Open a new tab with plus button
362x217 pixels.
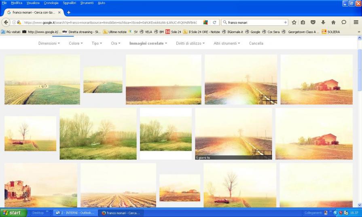coord(69,13)
